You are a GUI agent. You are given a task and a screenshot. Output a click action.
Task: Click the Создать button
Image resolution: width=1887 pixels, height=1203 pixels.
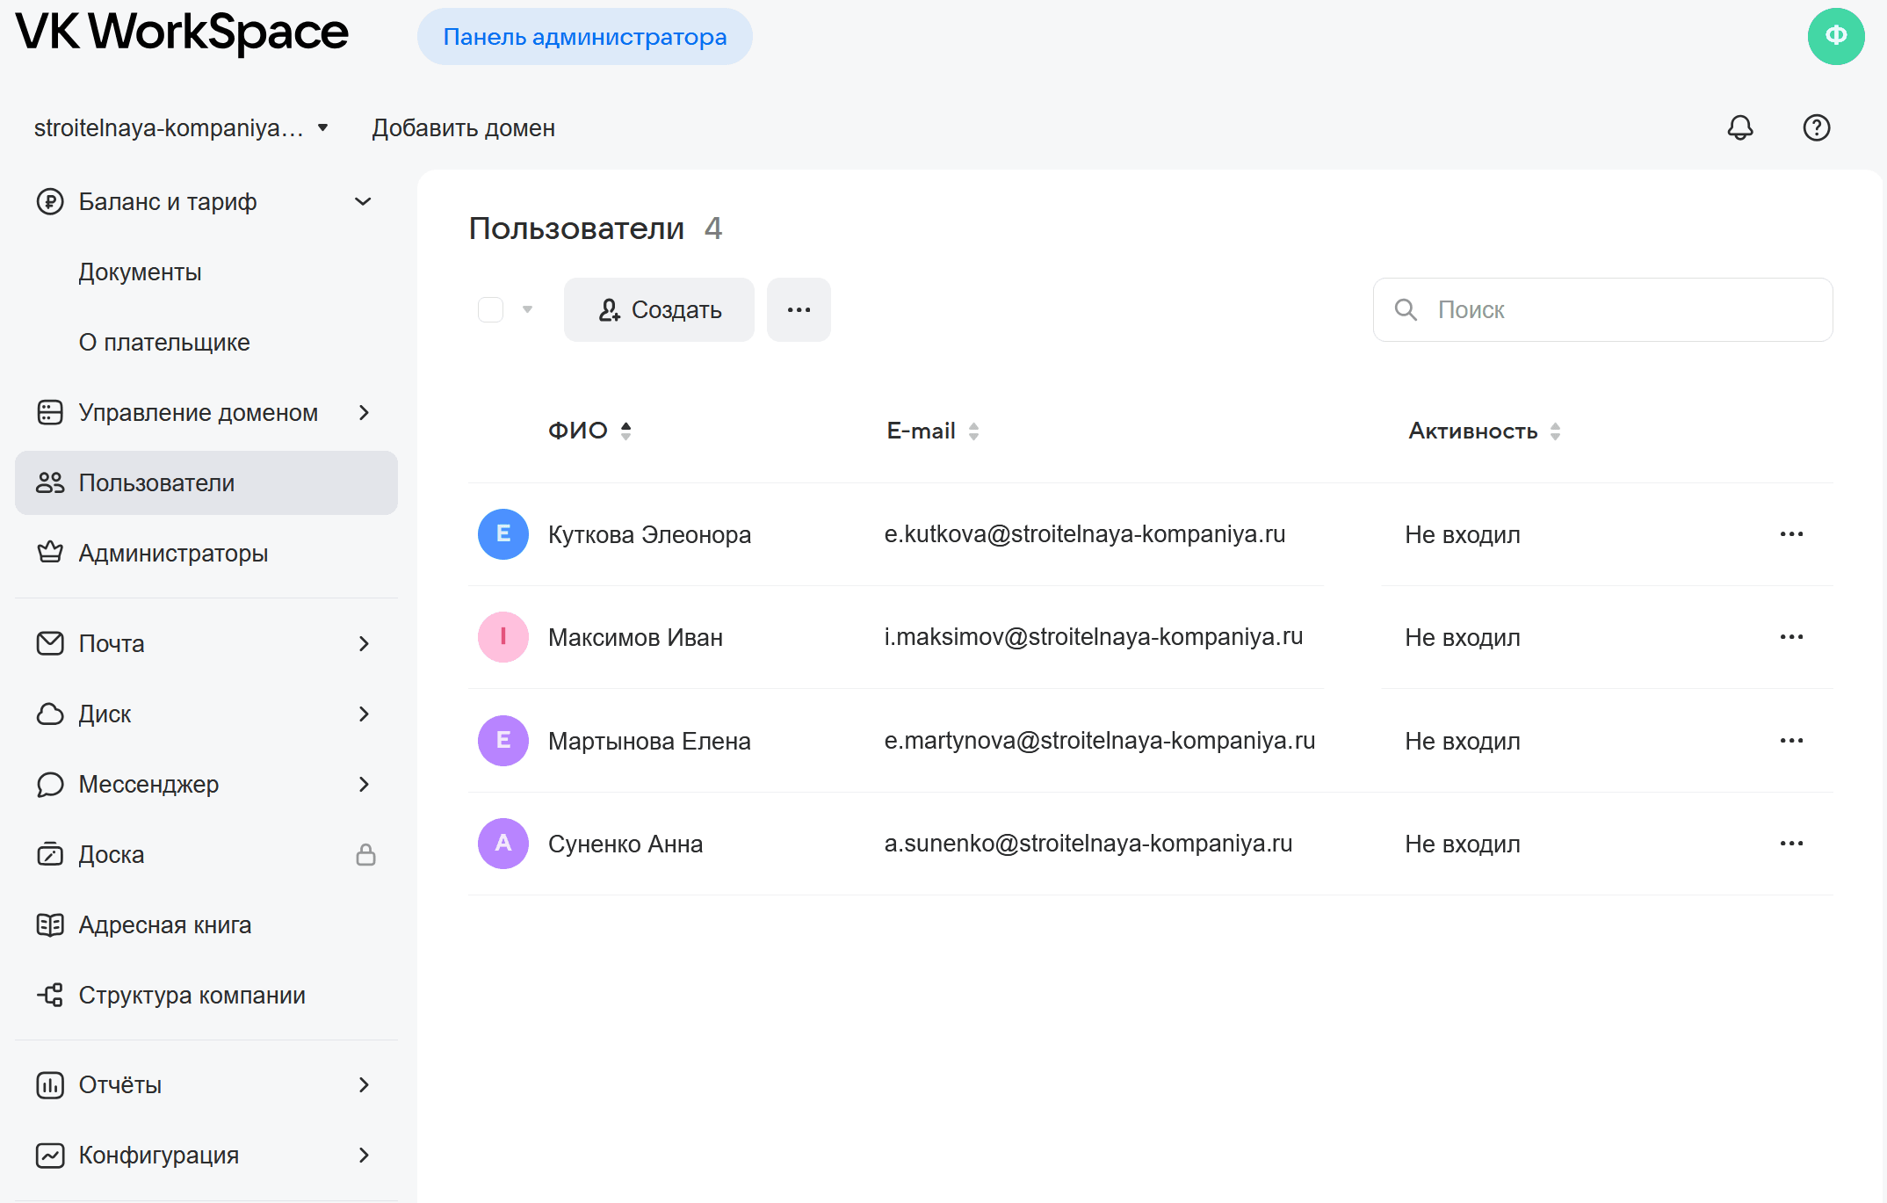658,309
